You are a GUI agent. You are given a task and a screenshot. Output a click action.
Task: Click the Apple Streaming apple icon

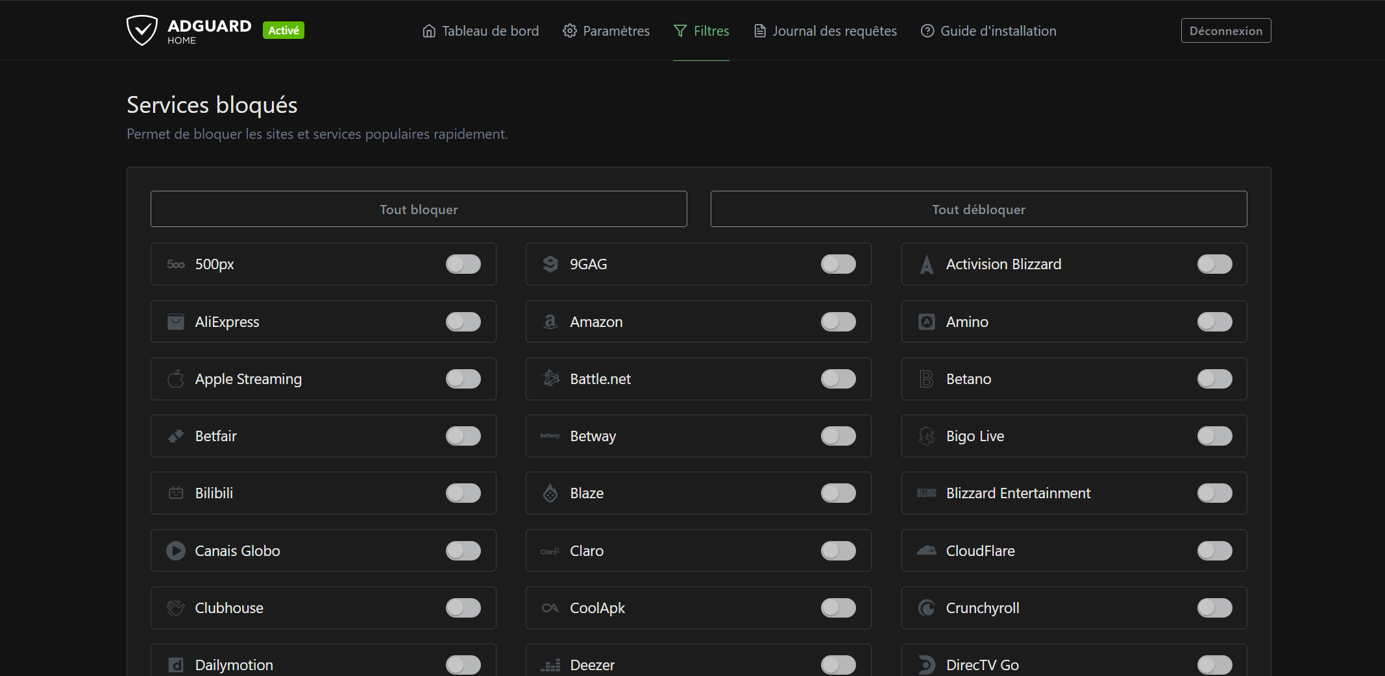[x=176, y=379]
